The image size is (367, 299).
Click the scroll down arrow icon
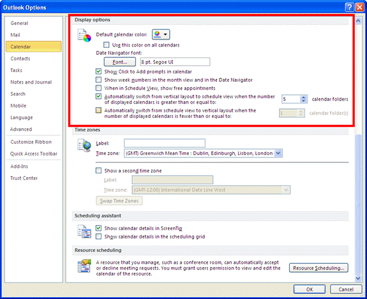358,278
